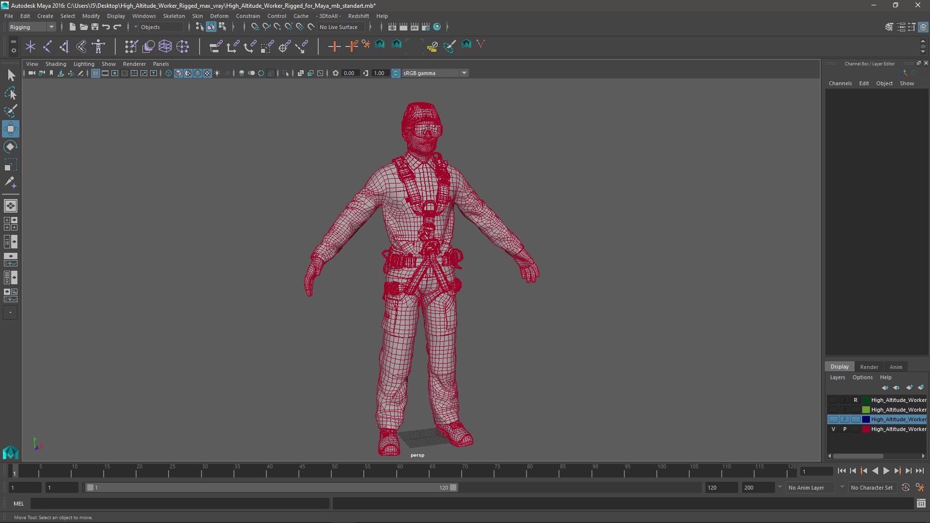Viewport: 930px width, 523px height.
Task: Toggle playback P on red layer
Action: click(x=845, y=429)
